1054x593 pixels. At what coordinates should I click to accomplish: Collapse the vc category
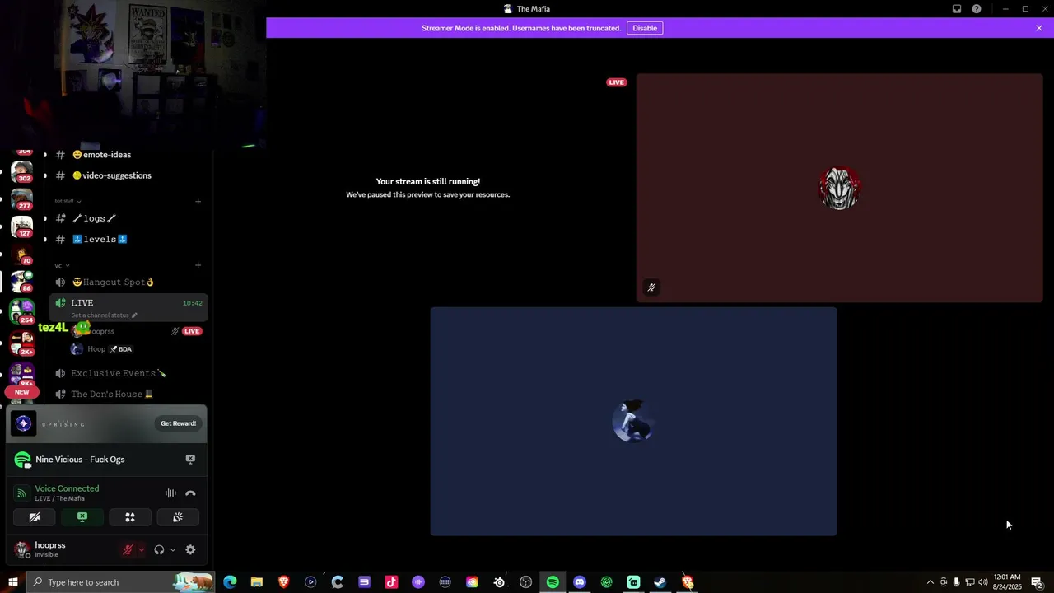(x=62, y=265)
